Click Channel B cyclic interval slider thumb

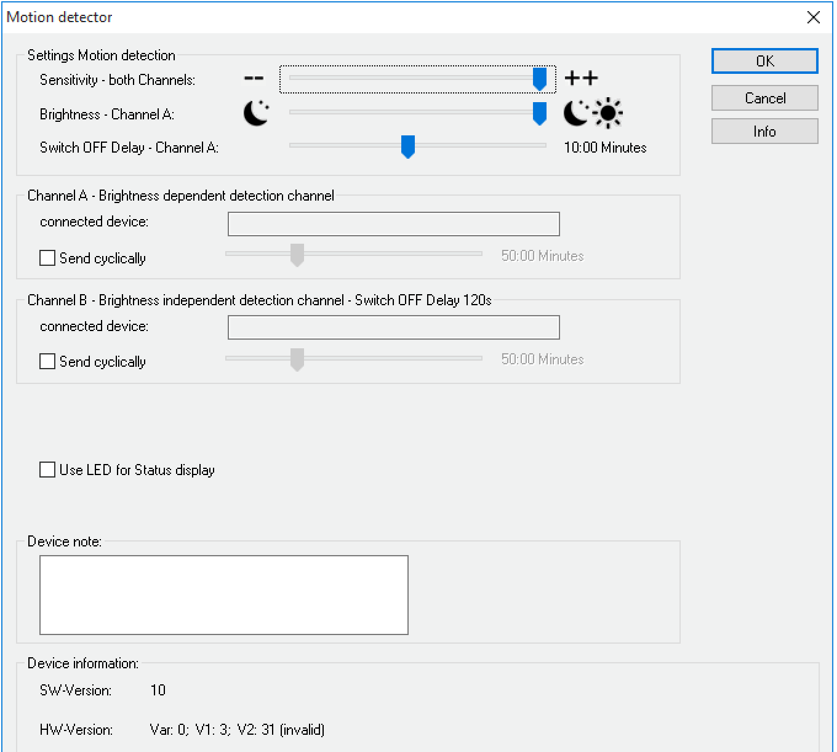pos(297,359)
